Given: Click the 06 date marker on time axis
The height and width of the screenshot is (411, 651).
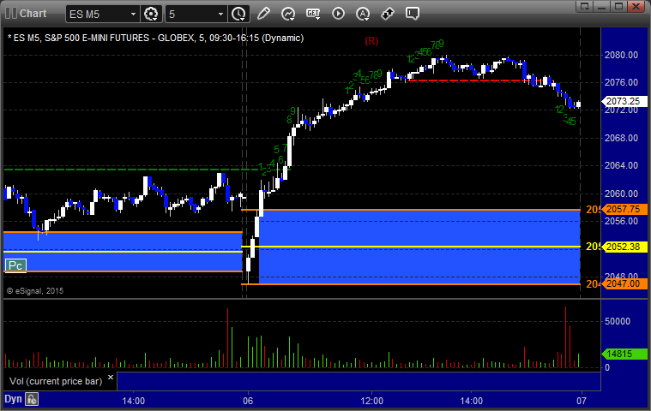Looking at the screenshot, I should point(248,401).
